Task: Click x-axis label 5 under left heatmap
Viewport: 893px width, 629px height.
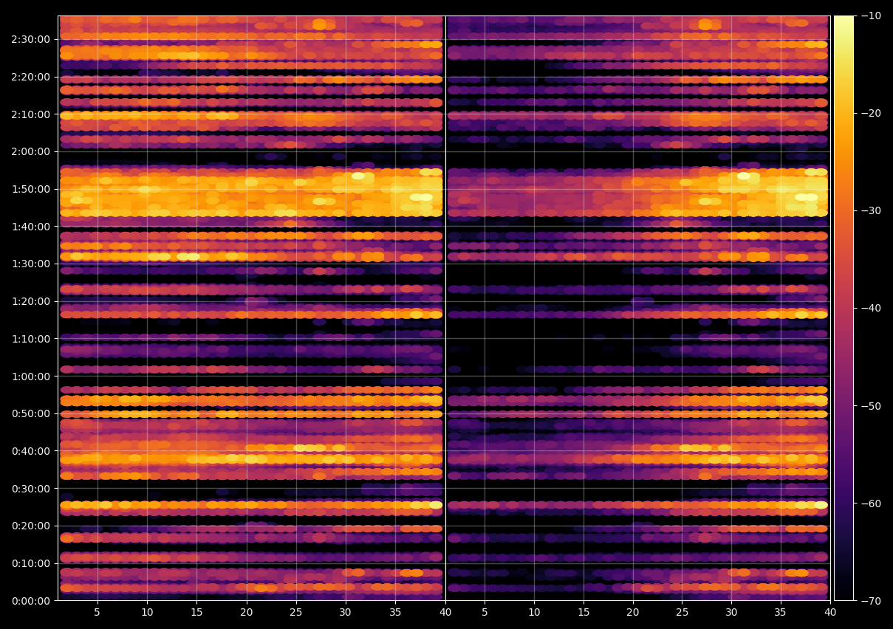Action: [97, 613]
